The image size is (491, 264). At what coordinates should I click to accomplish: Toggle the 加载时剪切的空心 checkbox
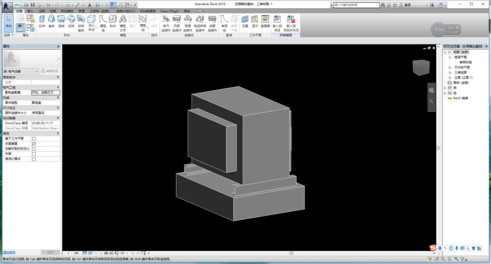[x=34, y=149]
